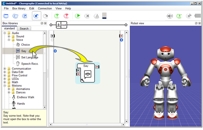This screenshot has height=130, width=203.
Task: Click the load progress bar in toolbar
Action: pos(104,16)
